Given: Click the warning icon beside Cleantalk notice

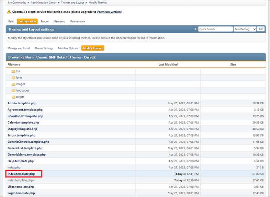Looking at the screenshot, I should point(9,12).
